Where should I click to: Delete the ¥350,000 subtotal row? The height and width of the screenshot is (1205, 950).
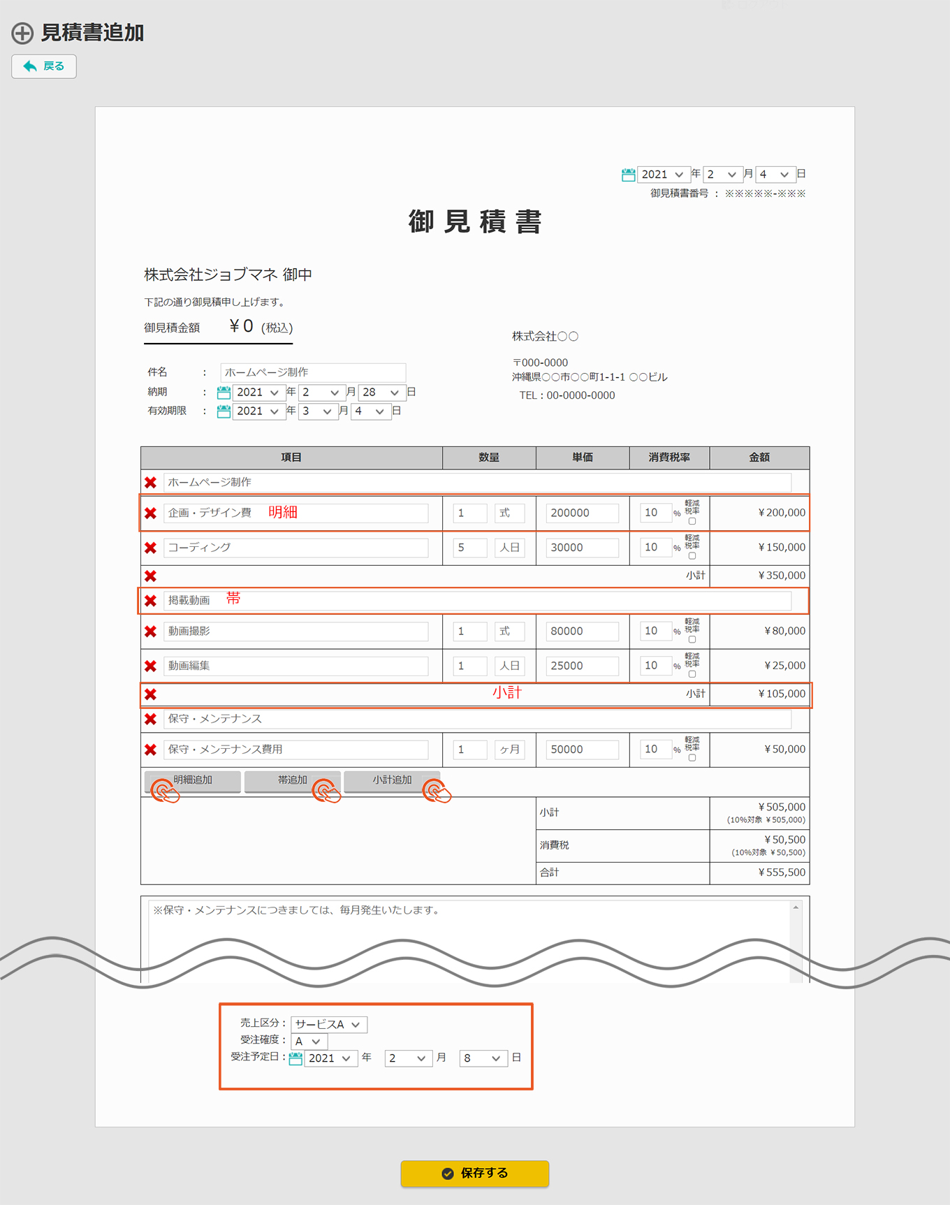pos(150,576)
